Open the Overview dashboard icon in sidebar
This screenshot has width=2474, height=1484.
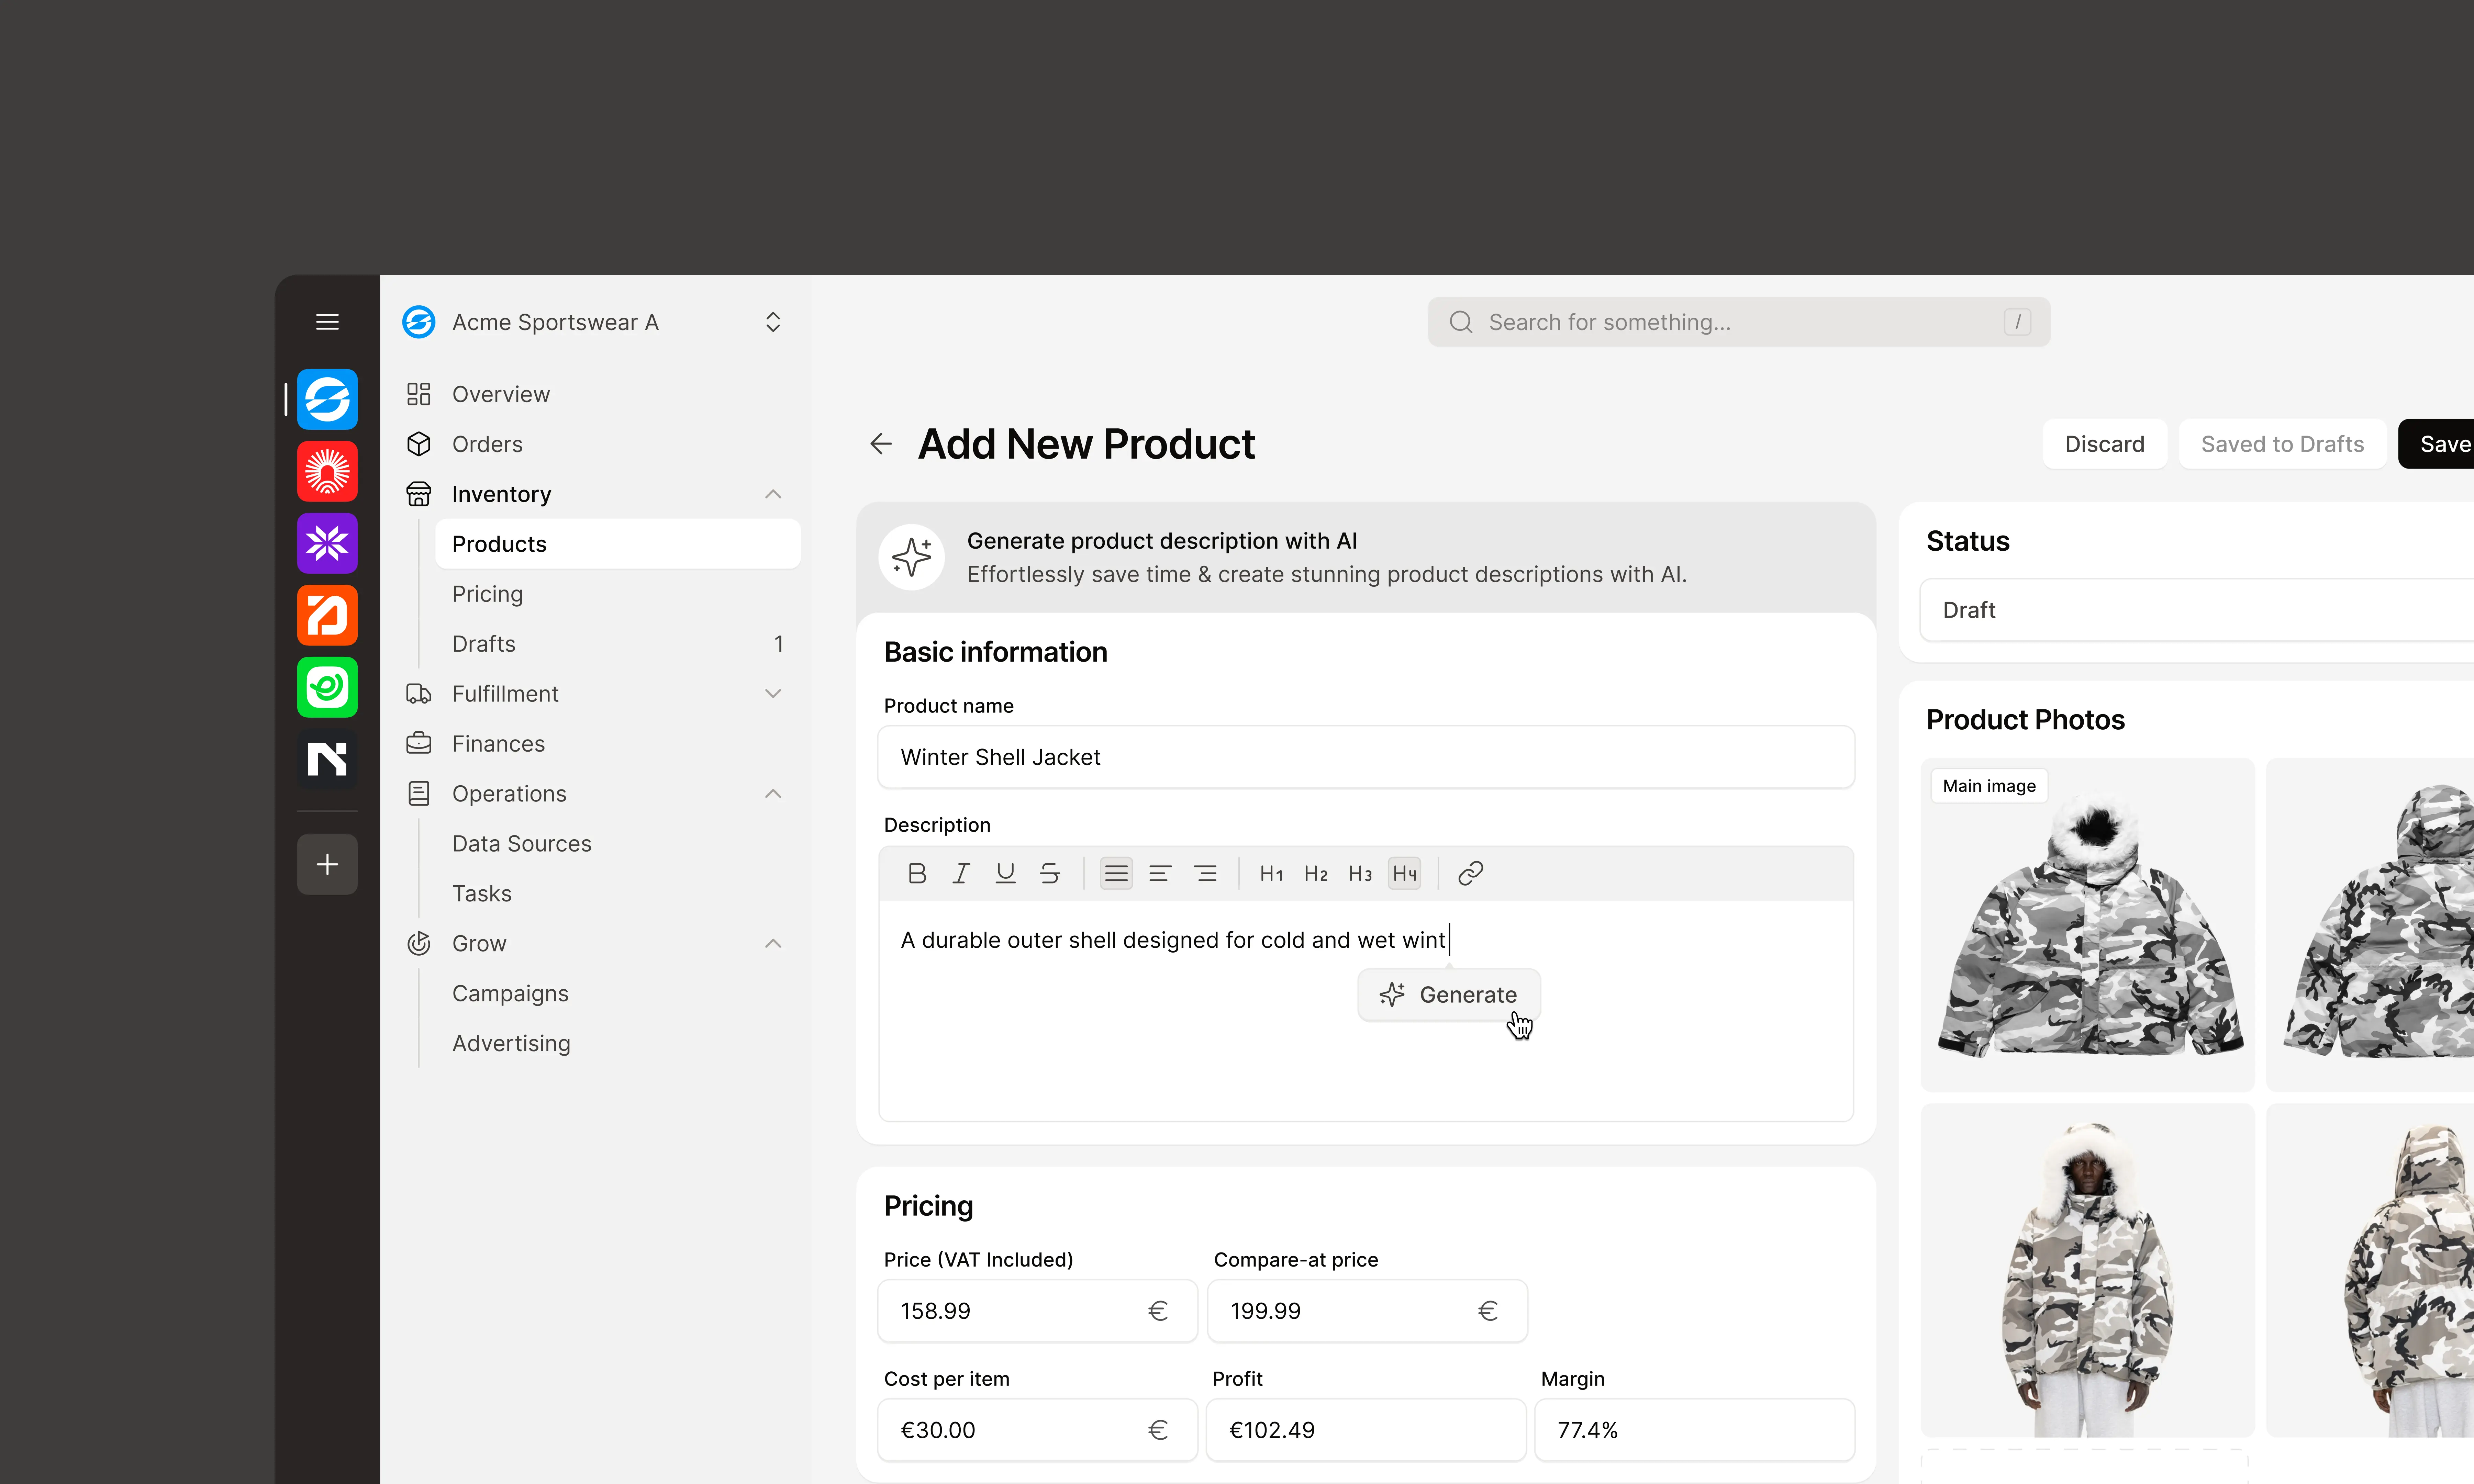pyautogui.click(x=419, y=394)
